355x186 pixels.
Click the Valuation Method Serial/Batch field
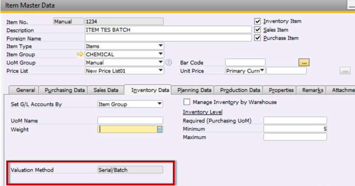130,170
